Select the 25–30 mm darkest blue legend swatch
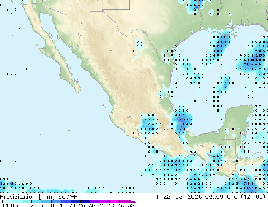The height and width of the screenshot is (207, 268). (x=85, y=202)
